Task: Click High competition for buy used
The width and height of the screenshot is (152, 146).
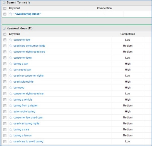Action: (128, 88)
